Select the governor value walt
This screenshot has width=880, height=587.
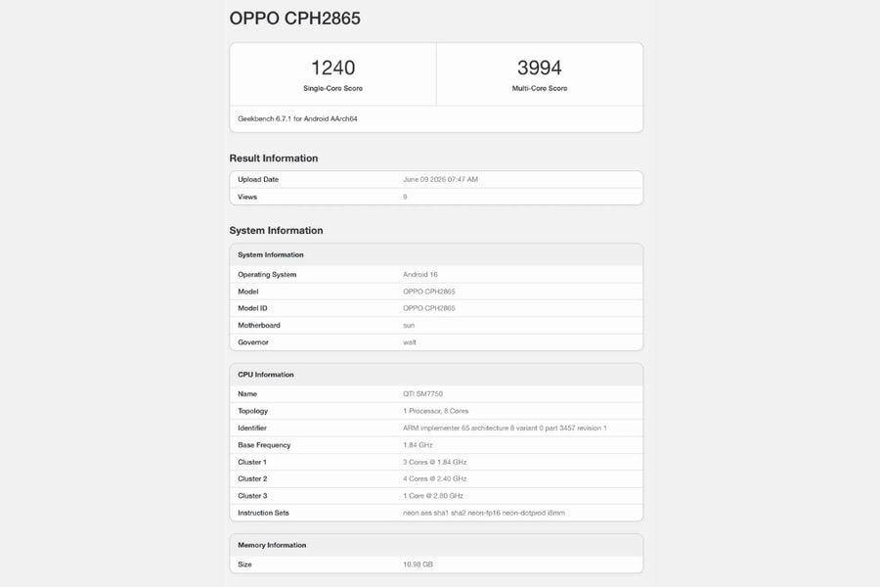click(410, 342)
